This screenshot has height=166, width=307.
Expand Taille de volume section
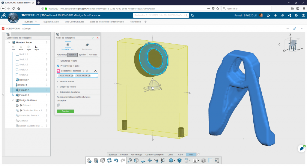(58, 82)
